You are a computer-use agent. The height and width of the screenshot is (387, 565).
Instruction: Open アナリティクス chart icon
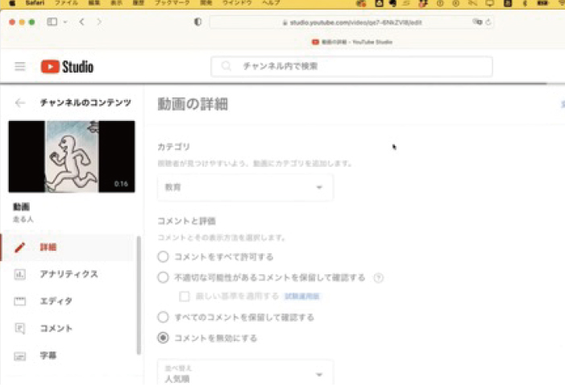tap(20, 274)
